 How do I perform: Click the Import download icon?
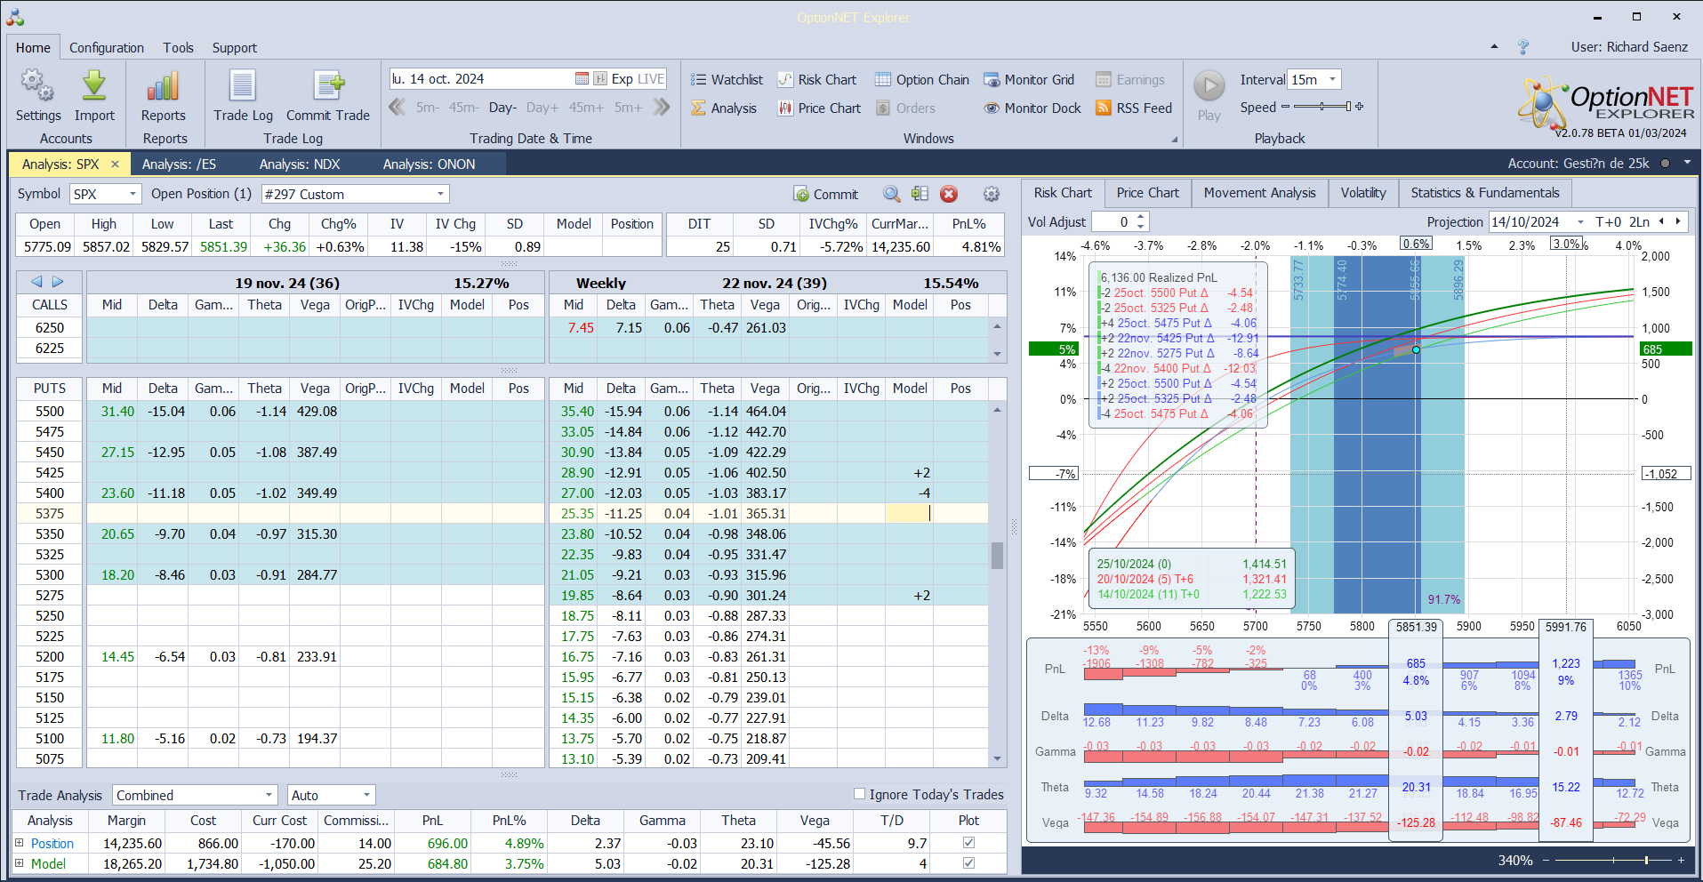click(x=94, y=86)
